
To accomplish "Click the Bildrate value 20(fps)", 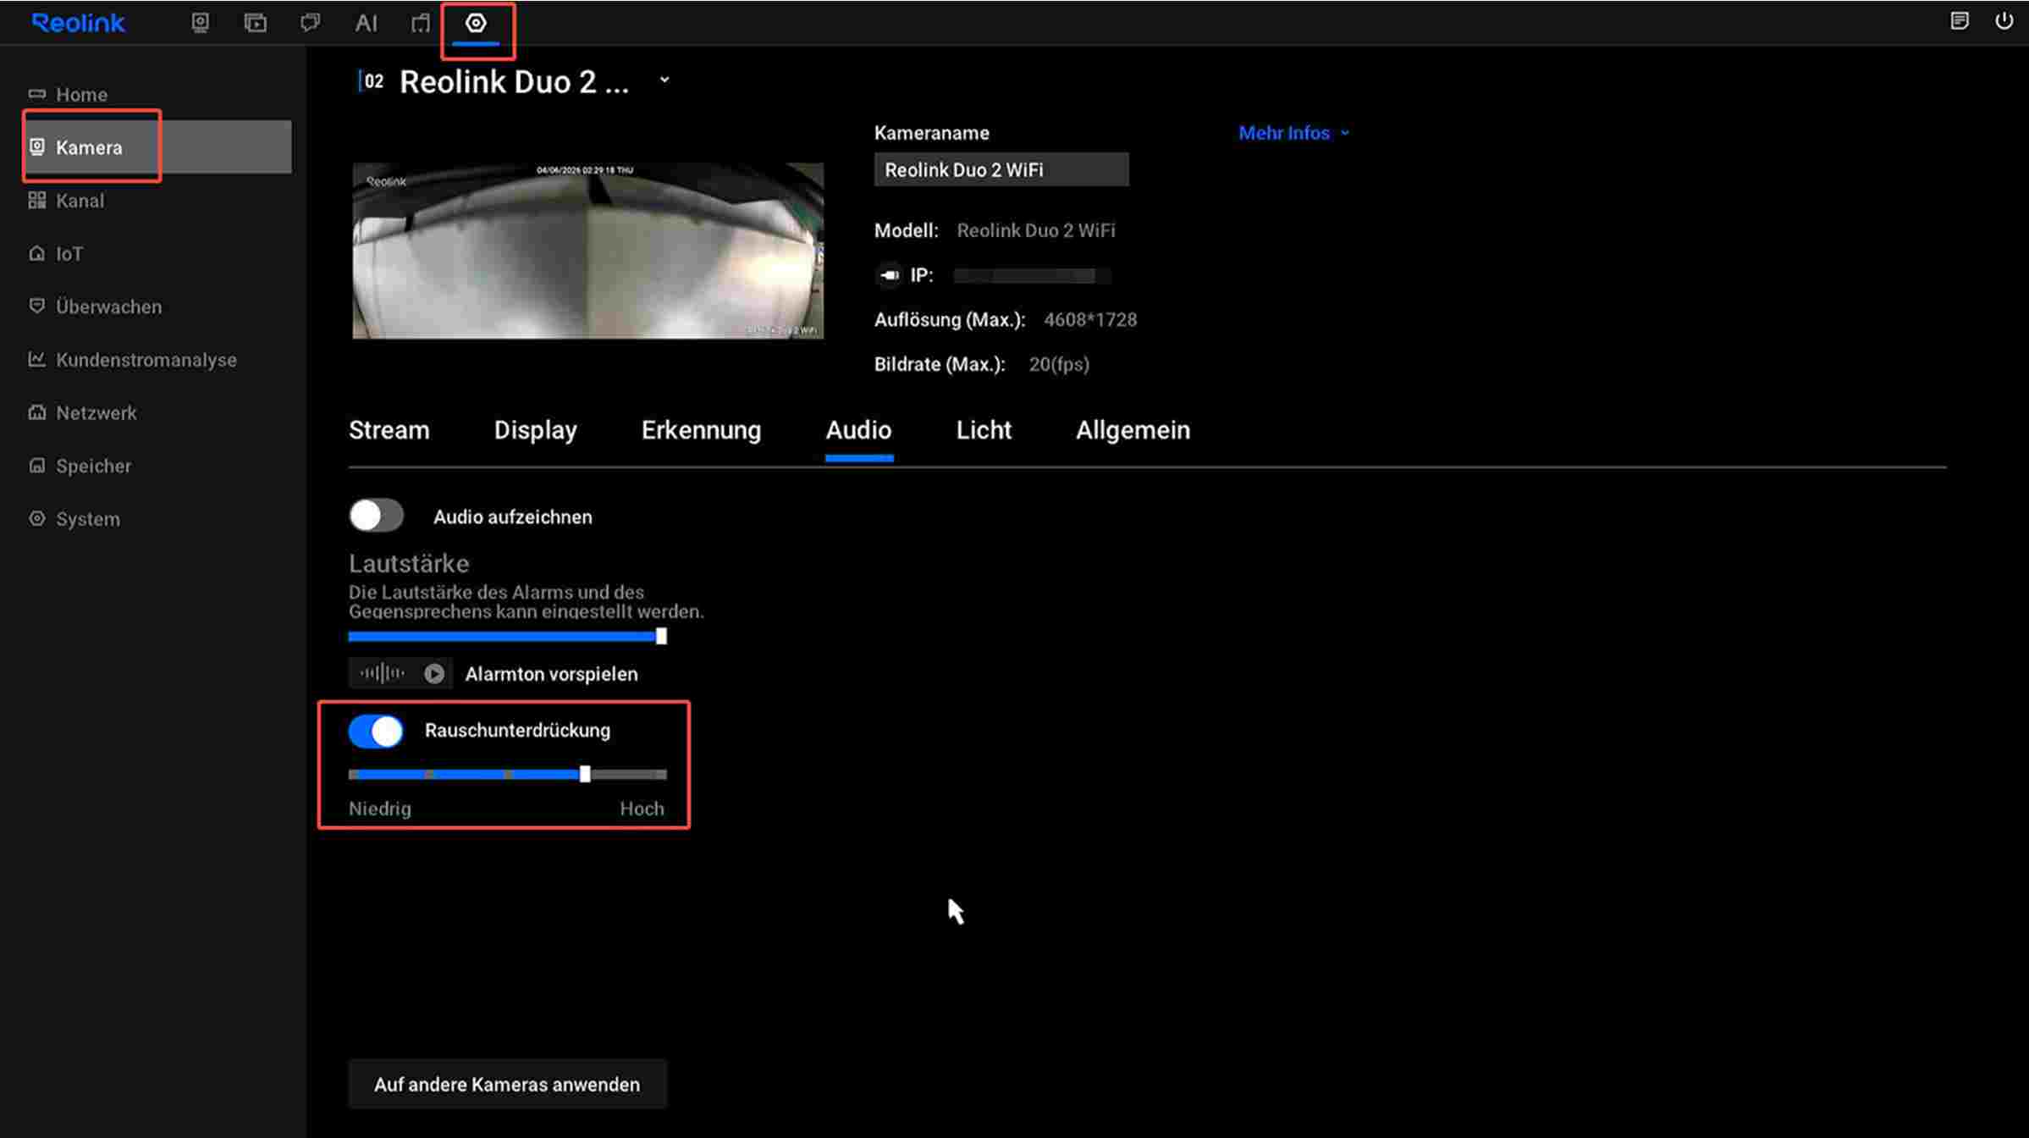I will (1059, 364).
